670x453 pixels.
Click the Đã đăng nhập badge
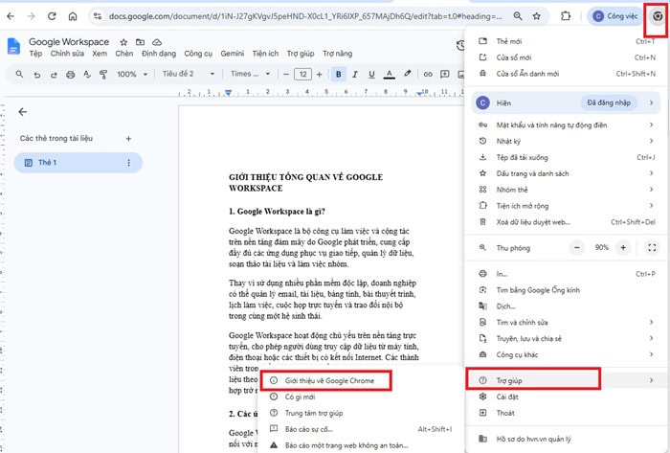click(x=609, y=103)
